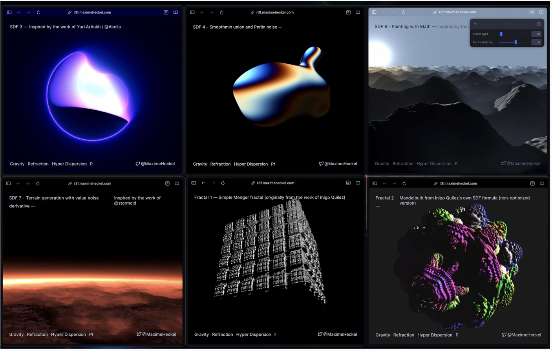The image size is (552, 351).
Task: Toggle sidebar in the SDF 3 window
Action: (x=9, y=12)
